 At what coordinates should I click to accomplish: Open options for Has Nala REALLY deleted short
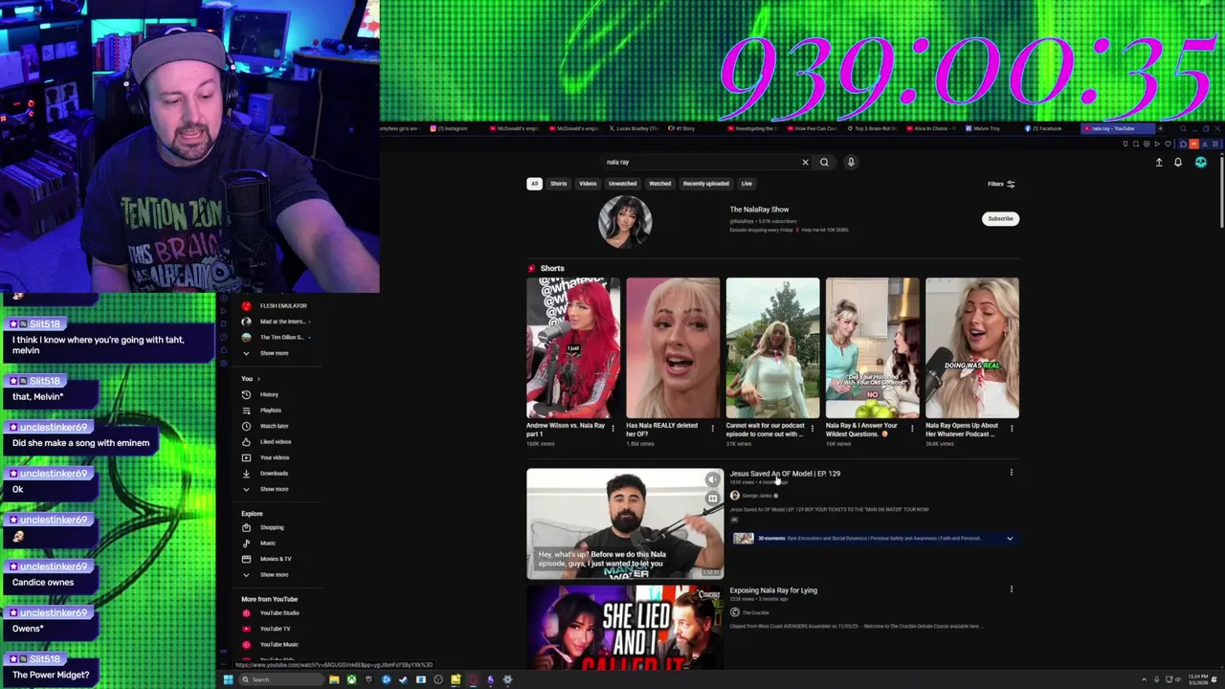tap(713, 429)
